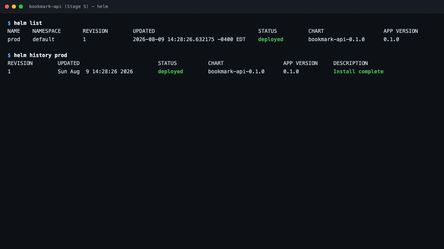Click the CHART header in helm list output
Screen dimensions: 444x249
point(316,31)
